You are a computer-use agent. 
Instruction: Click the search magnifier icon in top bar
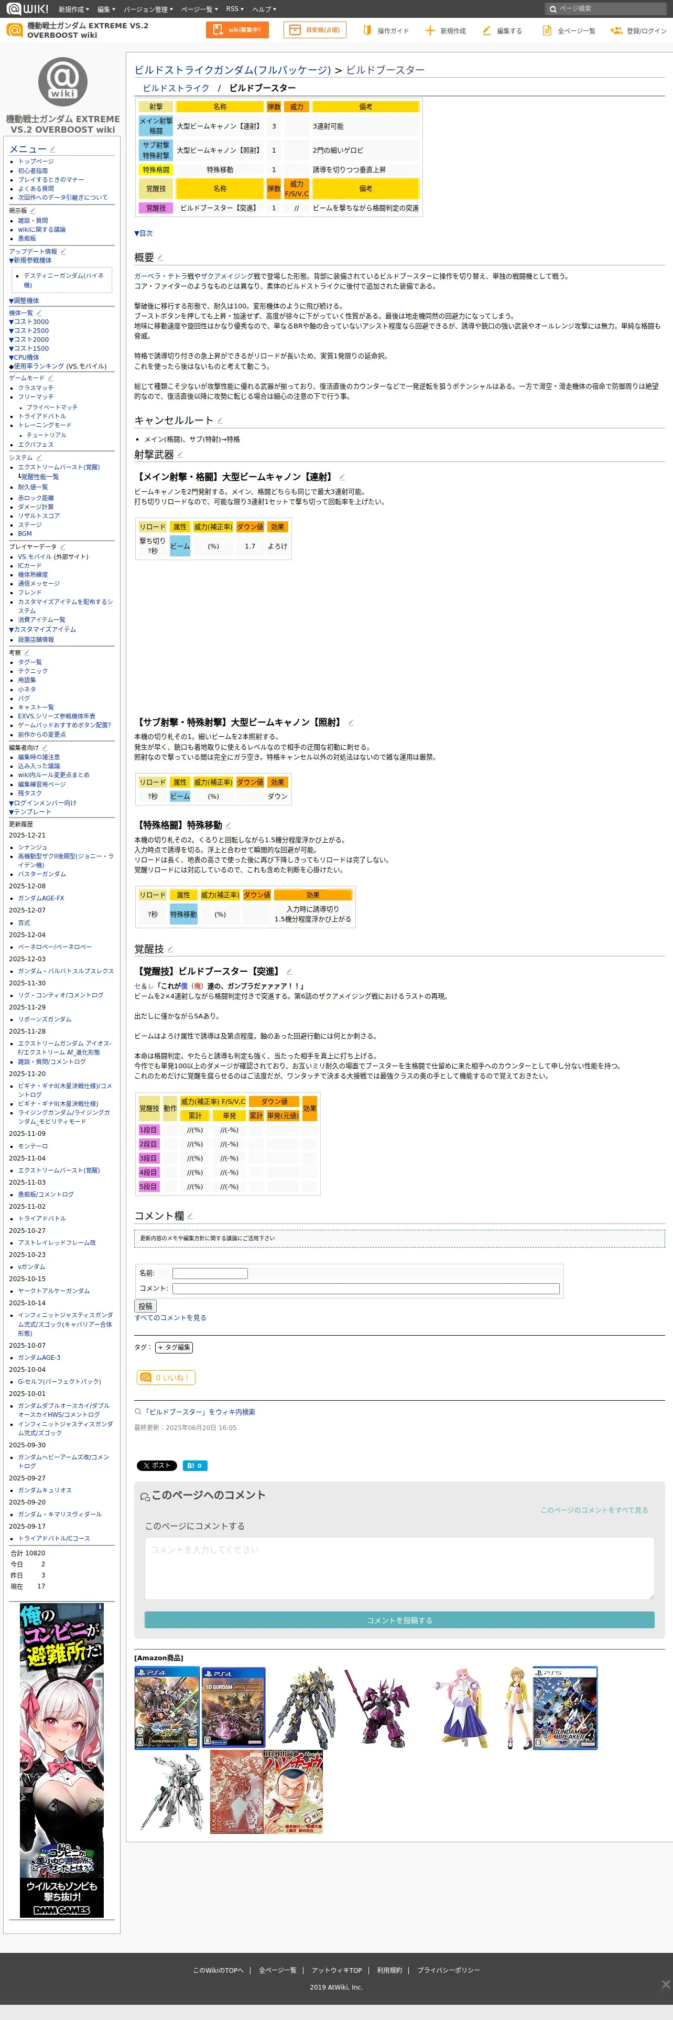(552, 8)
